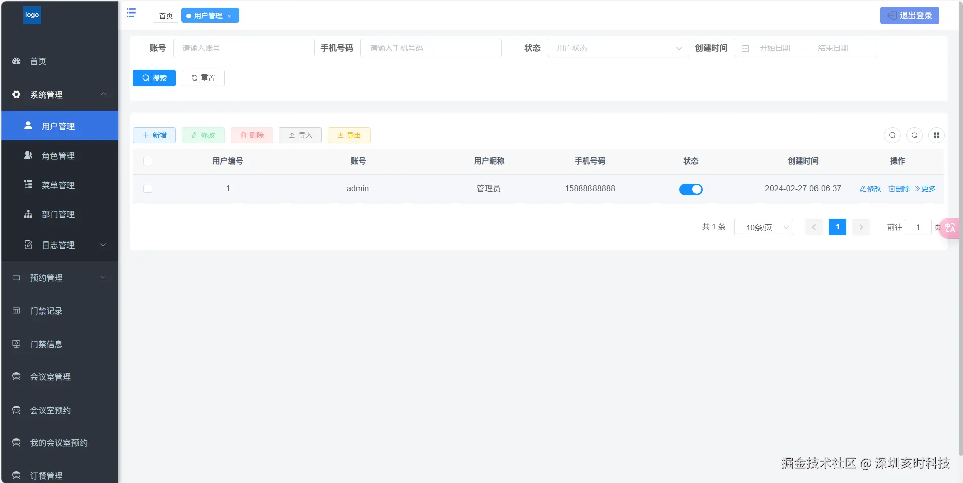Click the green 修改 toolbar button
963x483 pixels.
[x=203, y=135]
